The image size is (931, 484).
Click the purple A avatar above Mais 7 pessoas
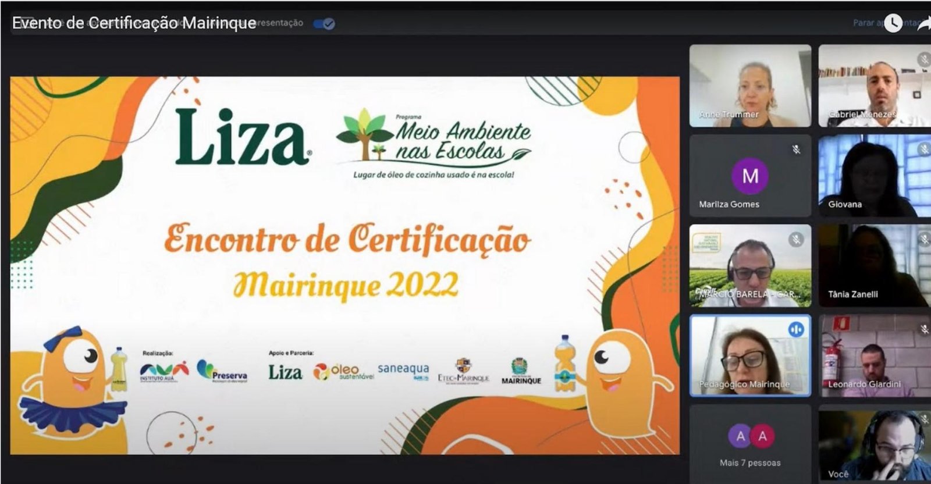coord(740,436)
